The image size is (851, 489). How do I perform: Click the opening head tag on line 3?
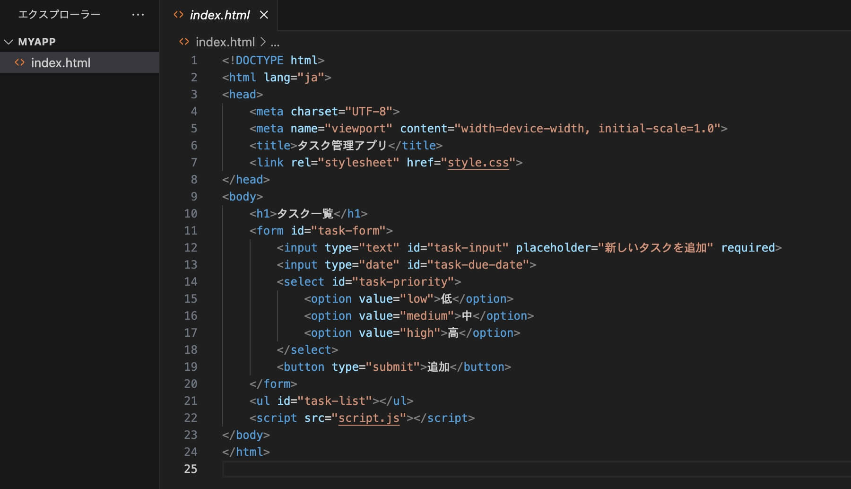pyautogui.click(x=243, y=95)
